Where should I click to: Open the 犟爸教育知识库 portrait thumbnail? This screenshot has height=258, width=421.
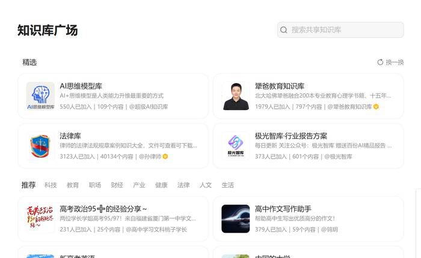(236, 96)
